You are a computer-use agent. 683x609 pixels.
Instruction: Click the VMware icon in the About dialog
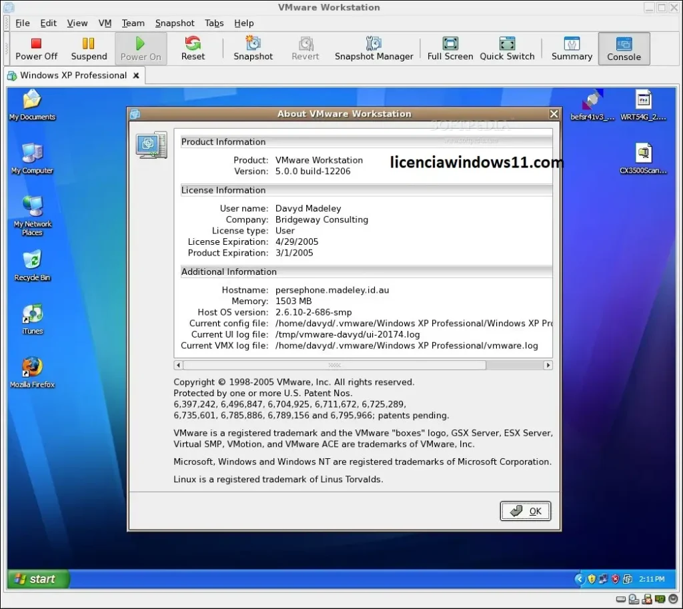(x=151, y=145)
